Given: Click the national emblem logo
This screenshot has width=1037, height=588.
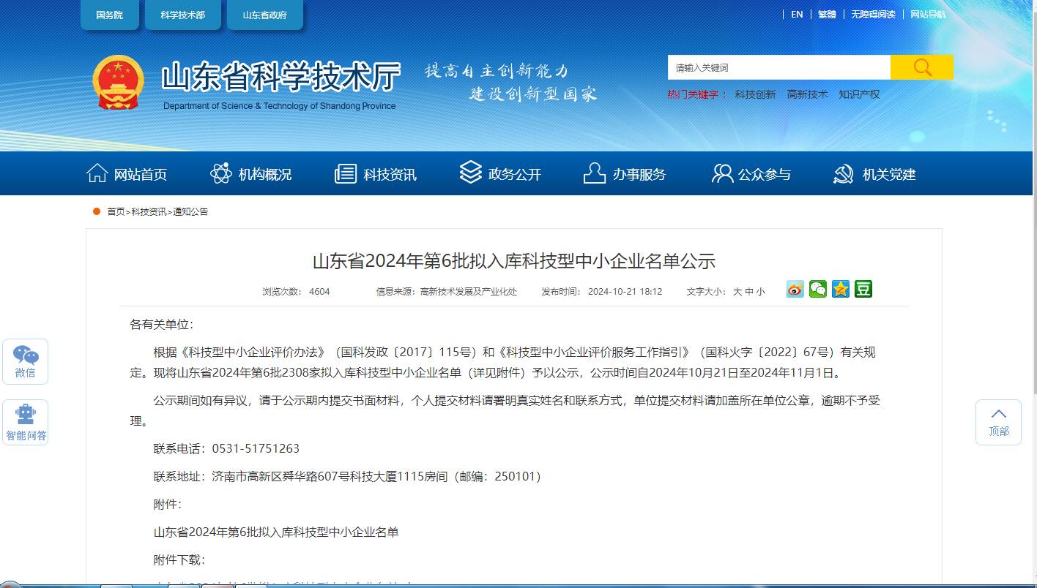Looking at the screenshot, I should [118, 82].
